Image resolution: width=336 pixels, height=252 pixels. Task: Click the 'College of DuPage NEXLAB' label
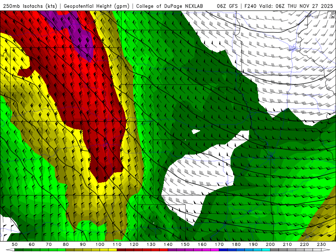(x=169, y=6)
